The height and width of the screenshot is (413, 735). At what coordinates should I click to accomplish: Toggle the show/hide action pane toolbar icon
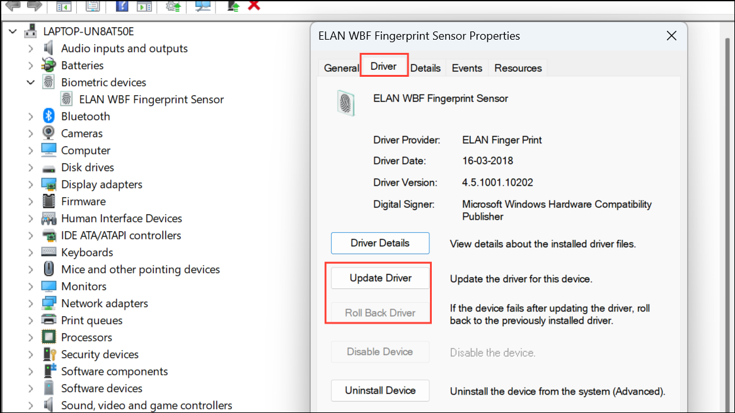point(144,6)
